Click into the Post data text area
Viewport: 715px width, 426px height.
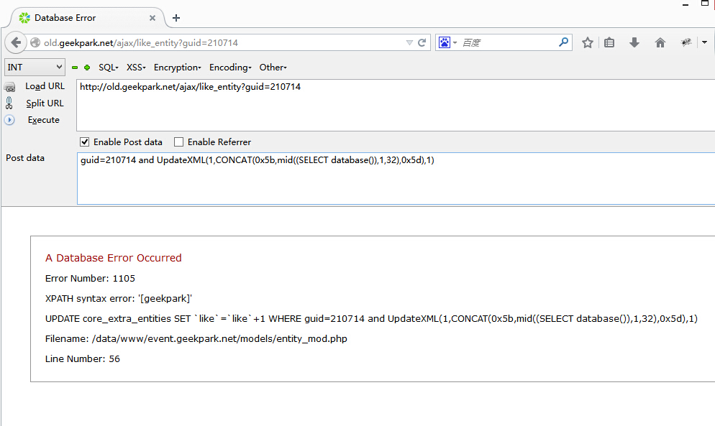tap(396, 179)
